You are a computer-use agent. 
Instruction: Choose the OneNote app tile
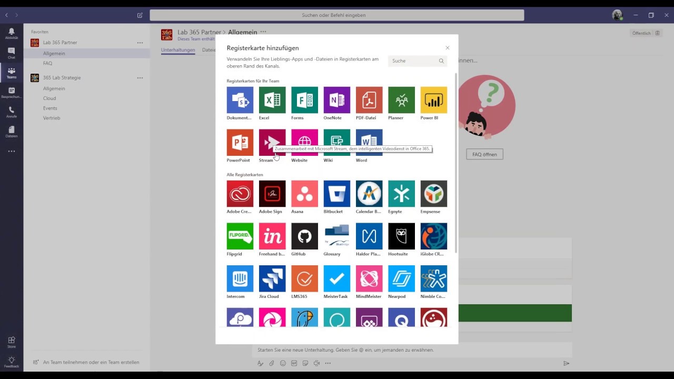click(x=337, y=100)
